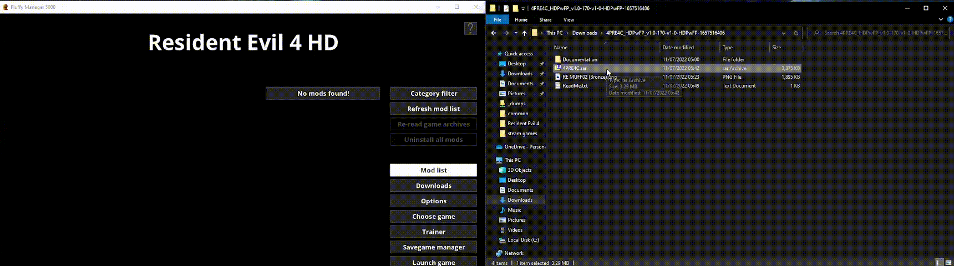Open the View ribbon tab
The image size is (954, 266).
point(569,19)
